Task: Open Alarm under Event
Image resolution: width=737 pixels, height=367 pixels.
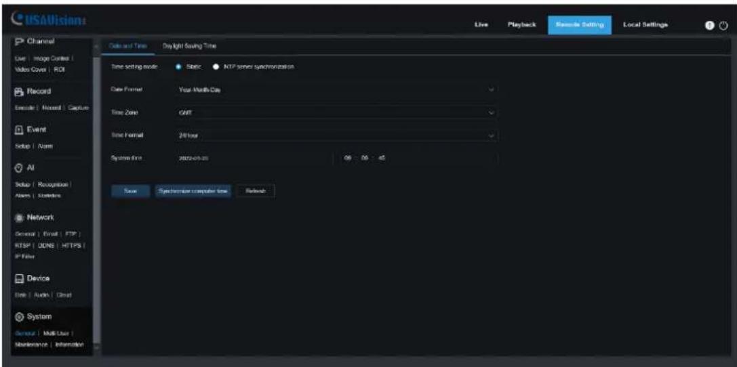Action: [45, 146]
